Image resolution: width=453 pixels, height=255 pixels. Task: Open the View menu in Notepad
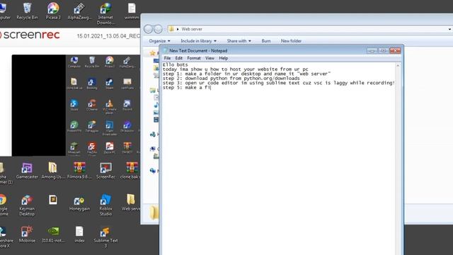coord(210,58)
